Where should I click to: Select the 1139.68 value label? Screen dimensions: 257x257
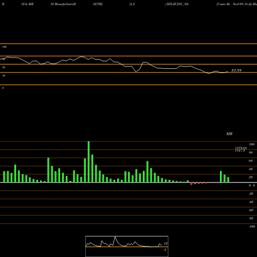pyautogui.click(x=241, y=148)
